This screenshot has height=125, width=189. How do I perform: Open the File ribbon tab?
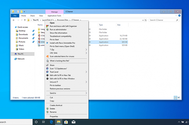pos(15,16)
